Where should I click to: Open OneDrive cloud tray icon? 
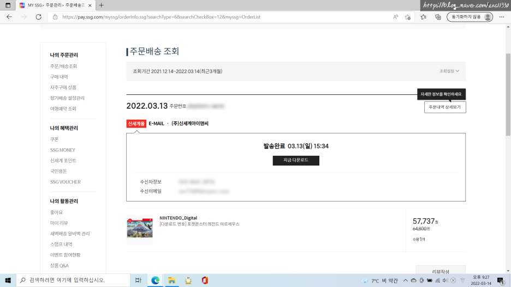tap(414, 280)
